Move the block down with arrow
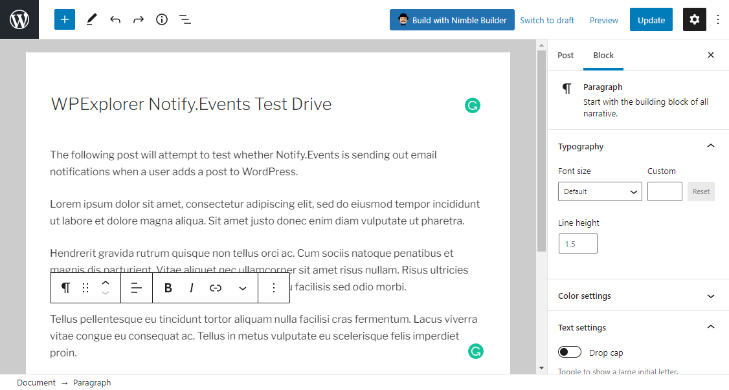 [x=106, y=294]
